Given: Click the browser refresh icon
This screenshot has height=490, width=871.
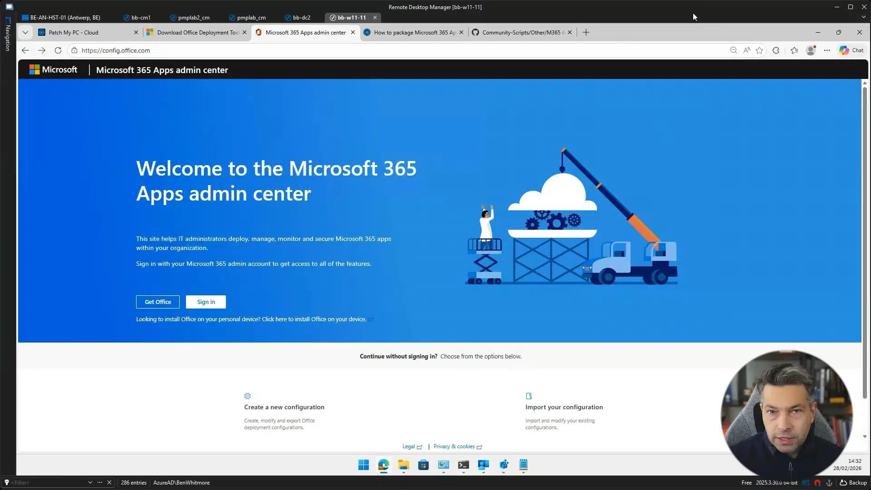Looking at the screenshot, I should [58, 50].
